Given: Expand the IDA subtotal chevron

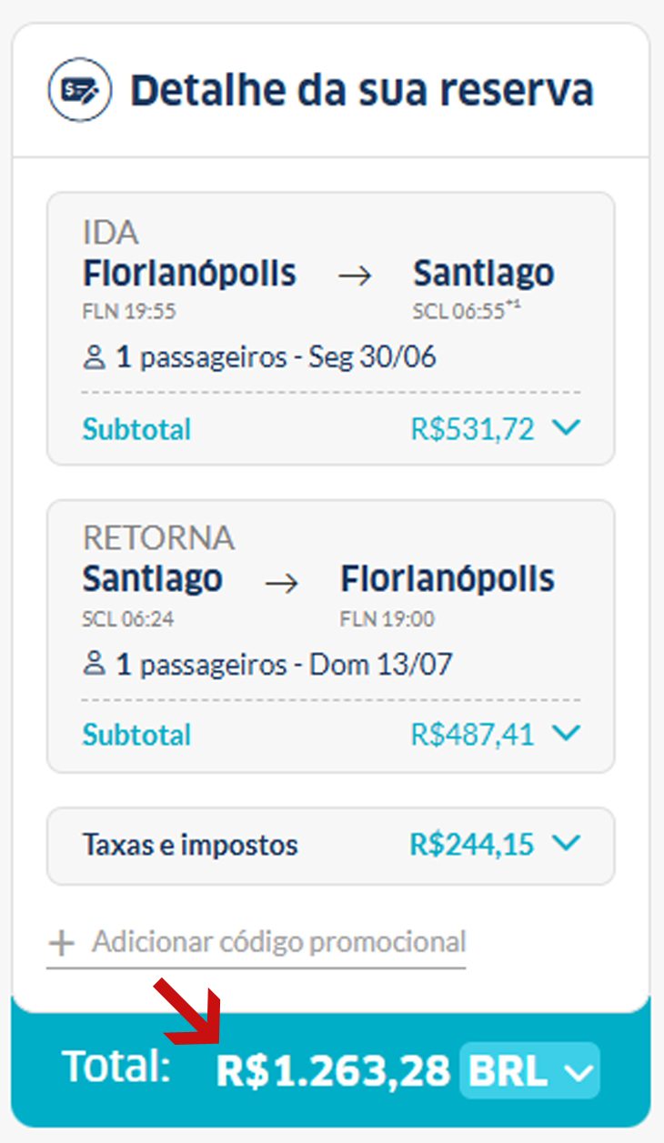Looking at the screenshot, I should coord(566,428).
